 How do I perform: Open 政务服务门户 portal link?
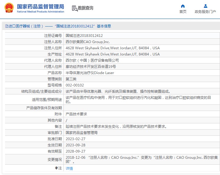click(205, 12)
